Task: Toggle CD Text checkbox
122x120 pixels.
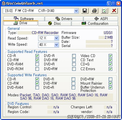Action: click(111, 60)
